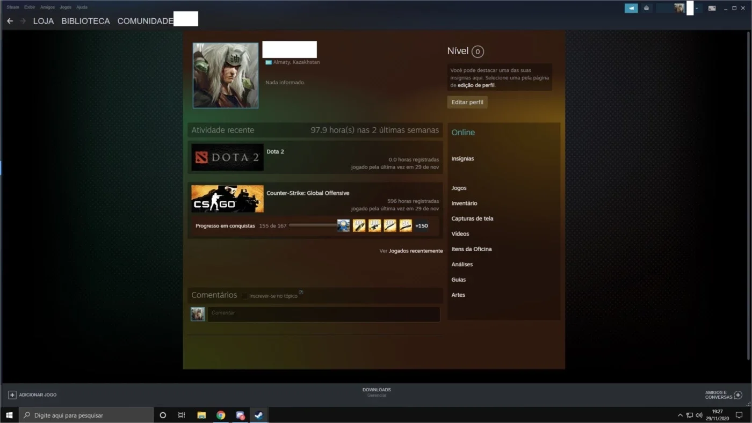752x423 pixels.
Task: Click the Windows taskbar search box
Action: tap(86, 415)
